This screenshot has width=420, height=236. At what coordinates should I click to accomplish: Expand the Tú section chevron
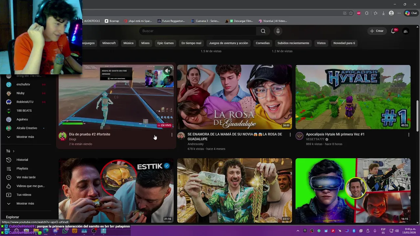[x=13, y=151]
